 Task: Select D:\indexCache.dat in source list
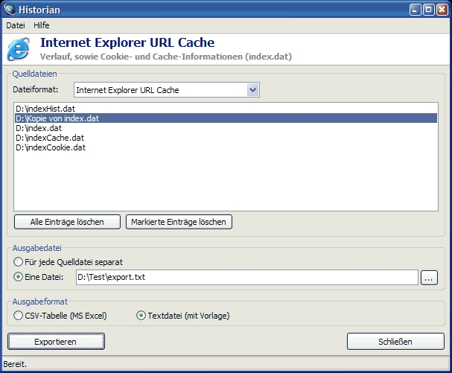point(49,138)
